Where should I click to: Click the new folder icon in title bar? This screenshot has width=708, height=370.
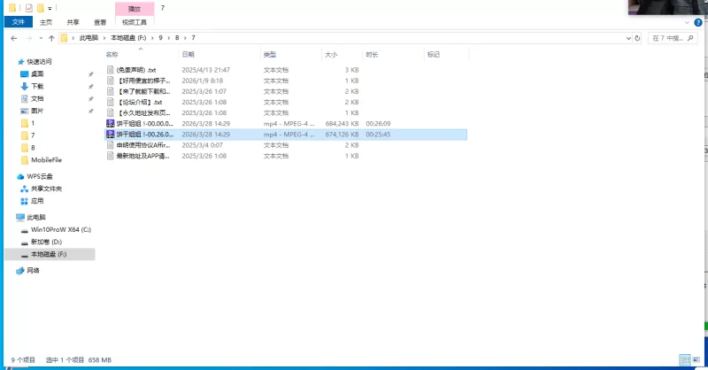[x=41, y=8]
